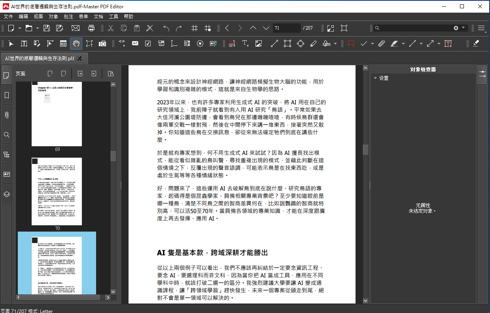Click the Save document floppy icon
The height and width of the screenshot is (313, 490).
click(x=47, y=28)
